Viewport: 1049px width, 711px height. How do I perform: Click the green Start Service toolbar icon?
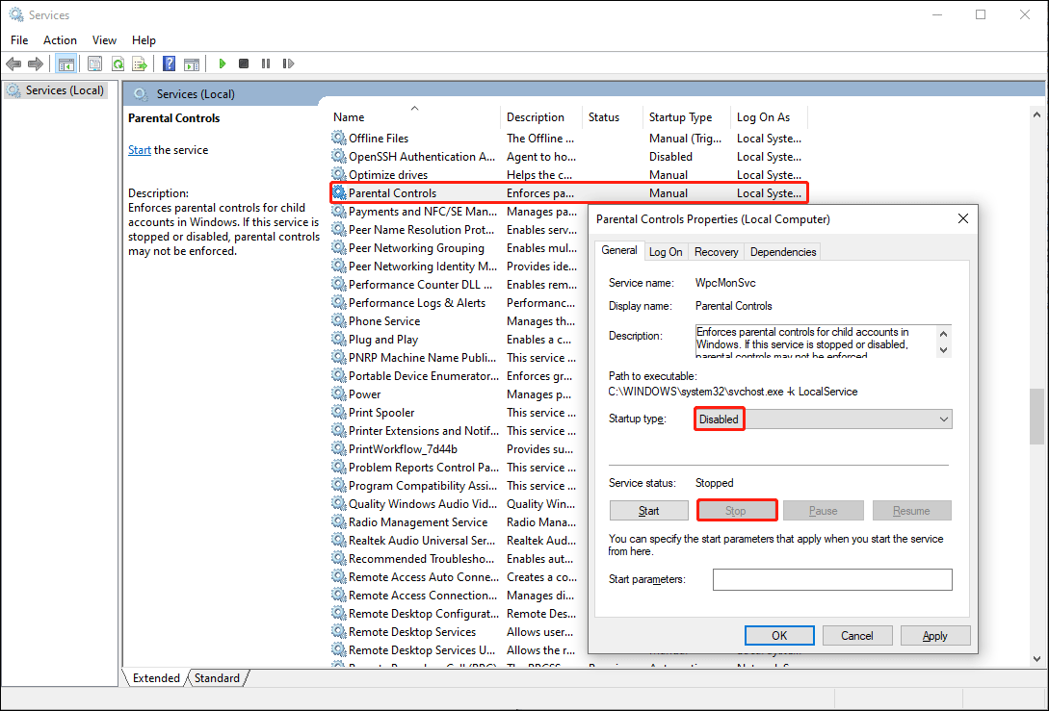(x=223, y=64)
